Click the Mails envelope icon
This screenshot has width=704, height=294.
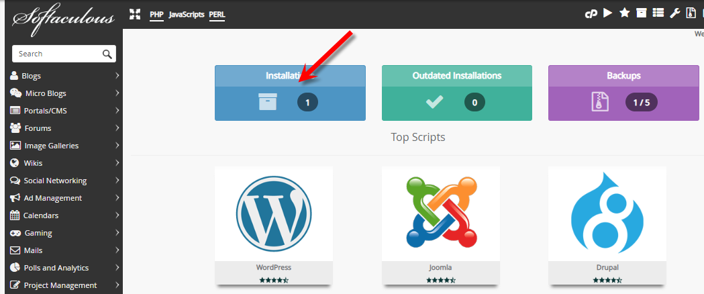[15, 250]
